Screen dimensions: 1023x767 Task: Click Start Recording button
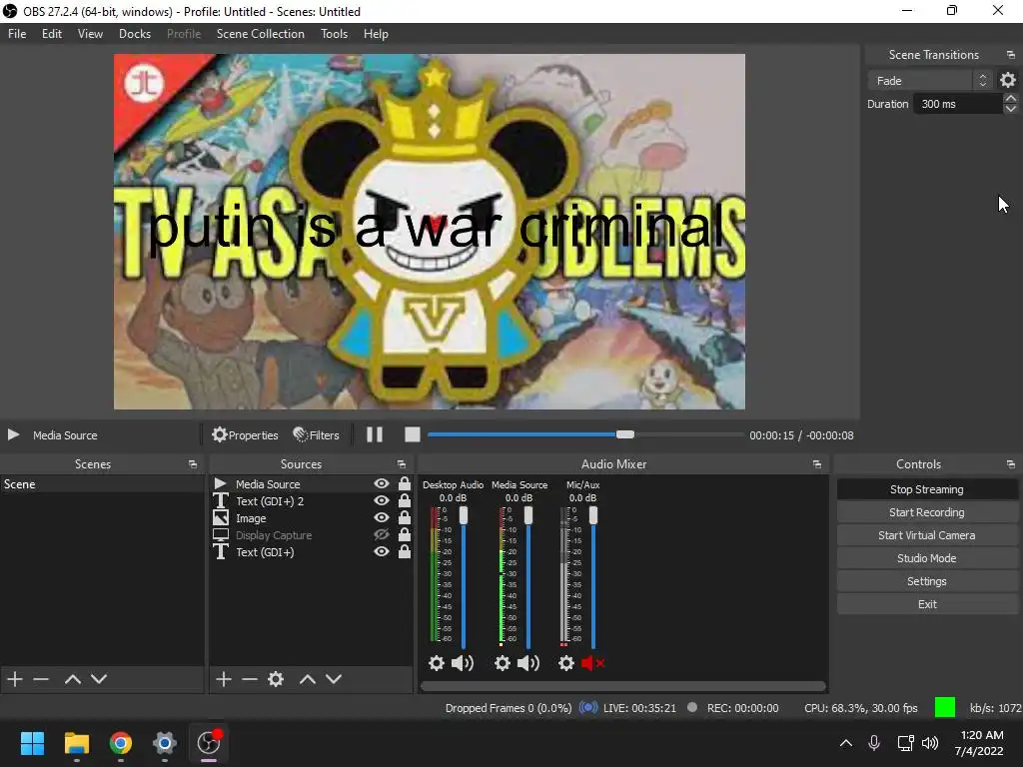(926, 512)
